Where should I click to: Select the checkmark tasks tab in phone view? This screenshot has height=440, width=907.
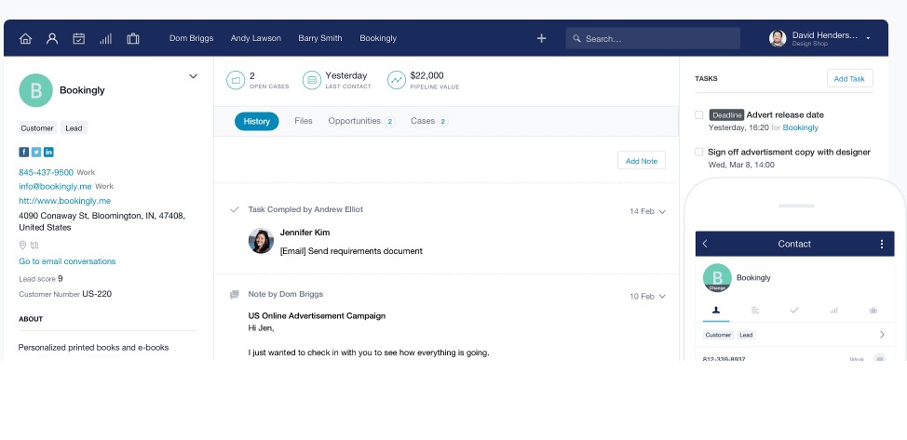click(x=794, y=311)
